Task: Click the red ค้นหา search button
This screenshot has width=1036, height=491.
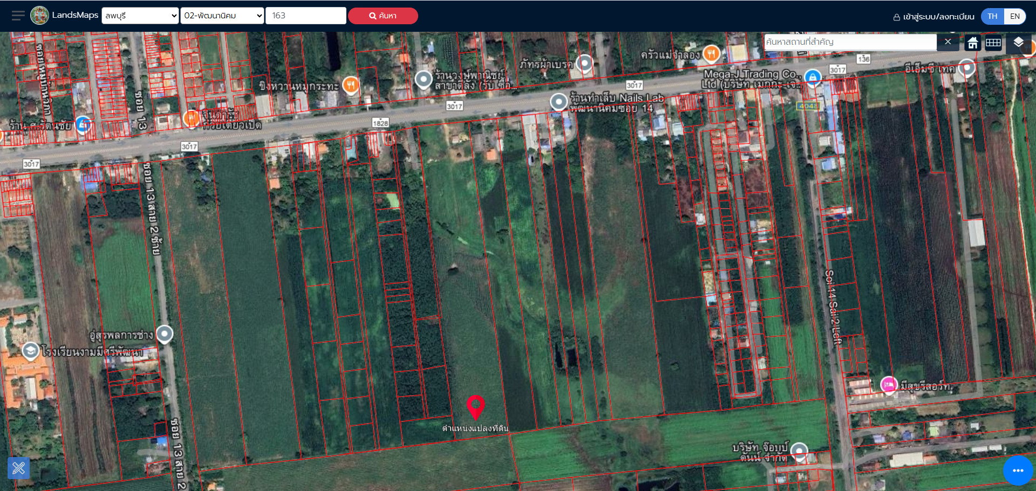Action: pos(383,16)
